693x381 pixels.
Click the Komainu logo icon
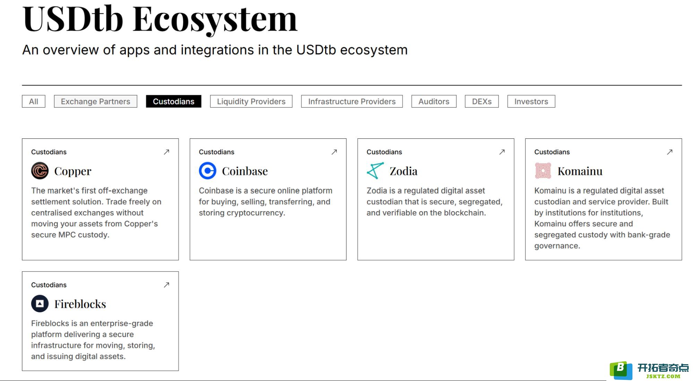(x=543, y=171)
